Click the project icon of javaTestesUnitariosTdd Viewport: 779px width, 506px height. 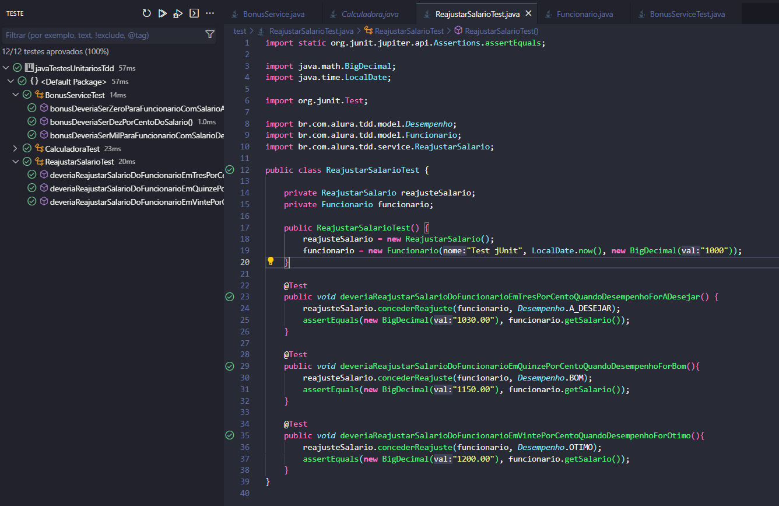29,68
